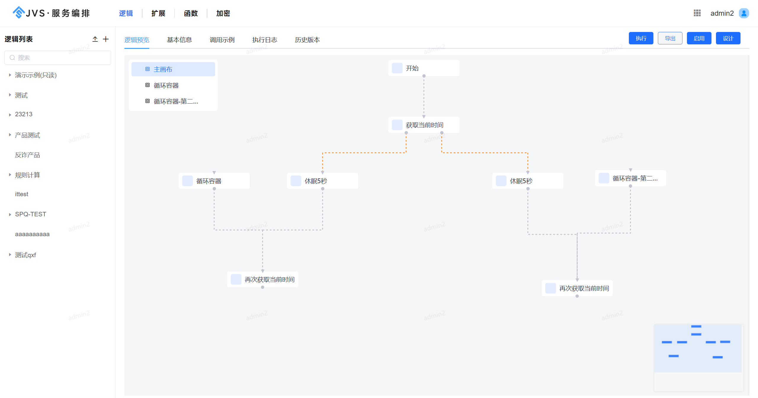Open the 函数 top menu
Screen dimensions: 758x398
tap(191, 13)
